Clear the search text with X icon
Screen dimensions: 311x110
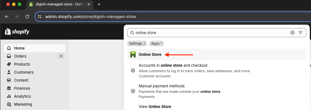tap(292, 33)
